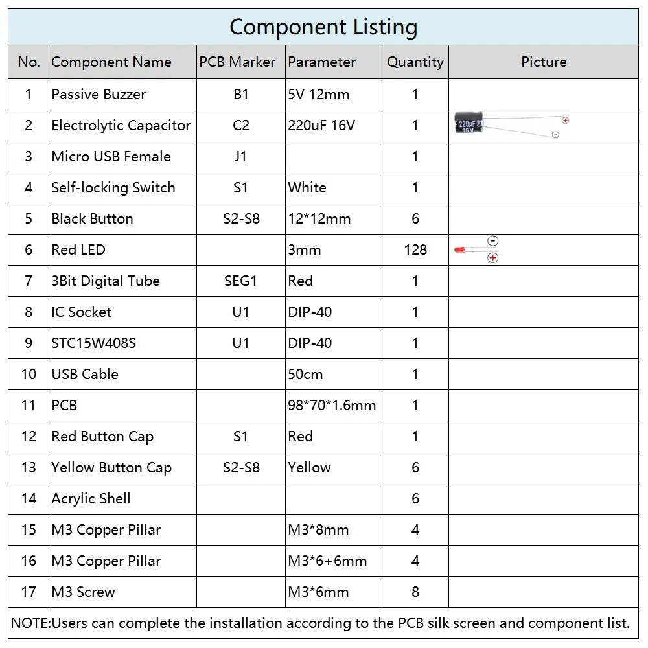Click the Acrylic Shell row name
Screen dimensions: 648x648
(x=91, y=498)
